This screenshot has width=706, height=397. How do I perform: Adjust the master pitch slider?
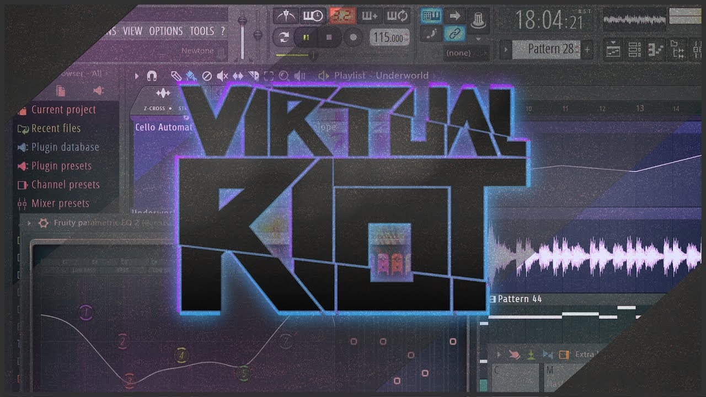click(258, 34)
